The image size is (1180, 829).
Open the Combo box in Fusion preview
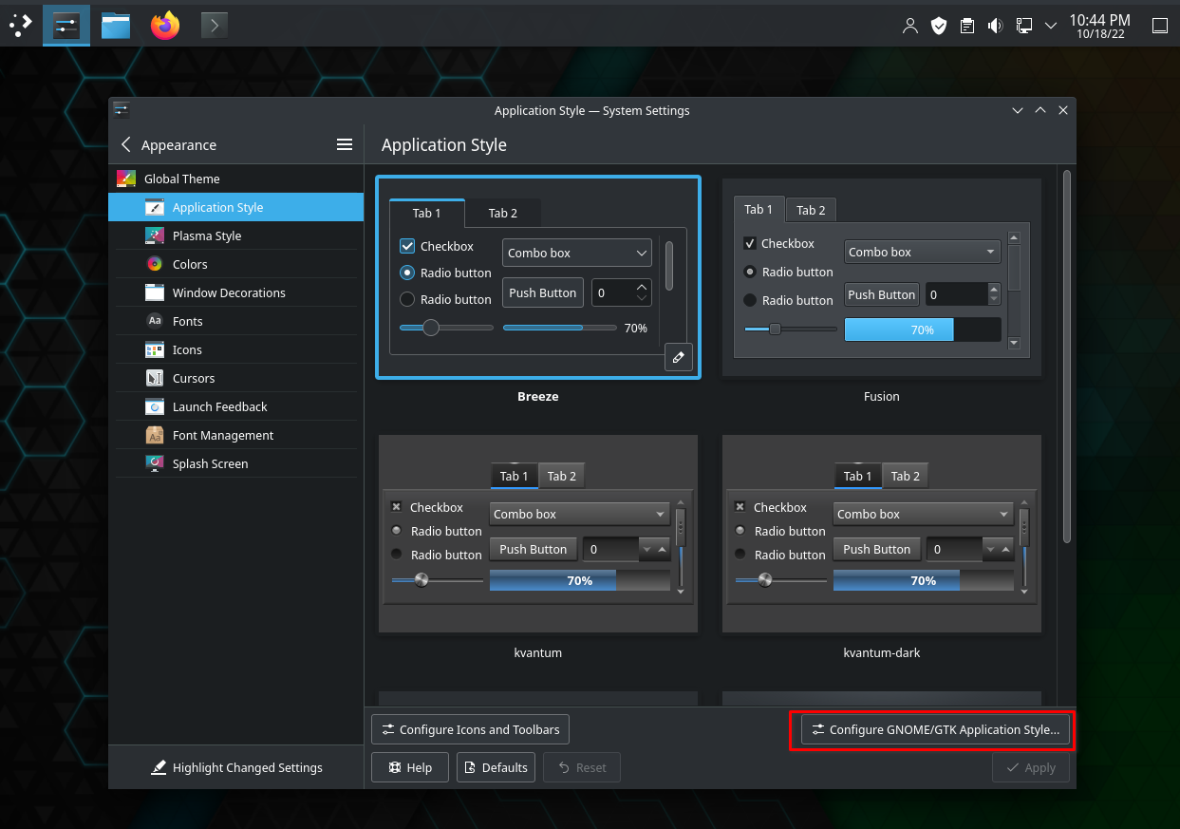pos(922,252)
